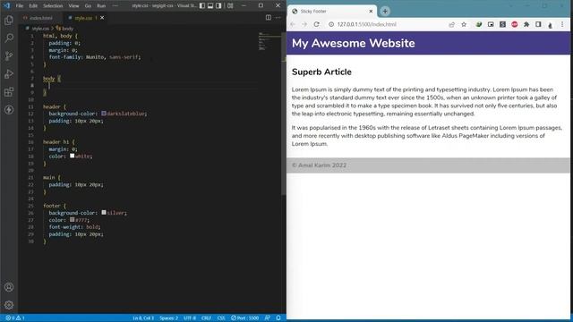Open the Extensions view
This screenshot has height=322, width=573.
9,91
